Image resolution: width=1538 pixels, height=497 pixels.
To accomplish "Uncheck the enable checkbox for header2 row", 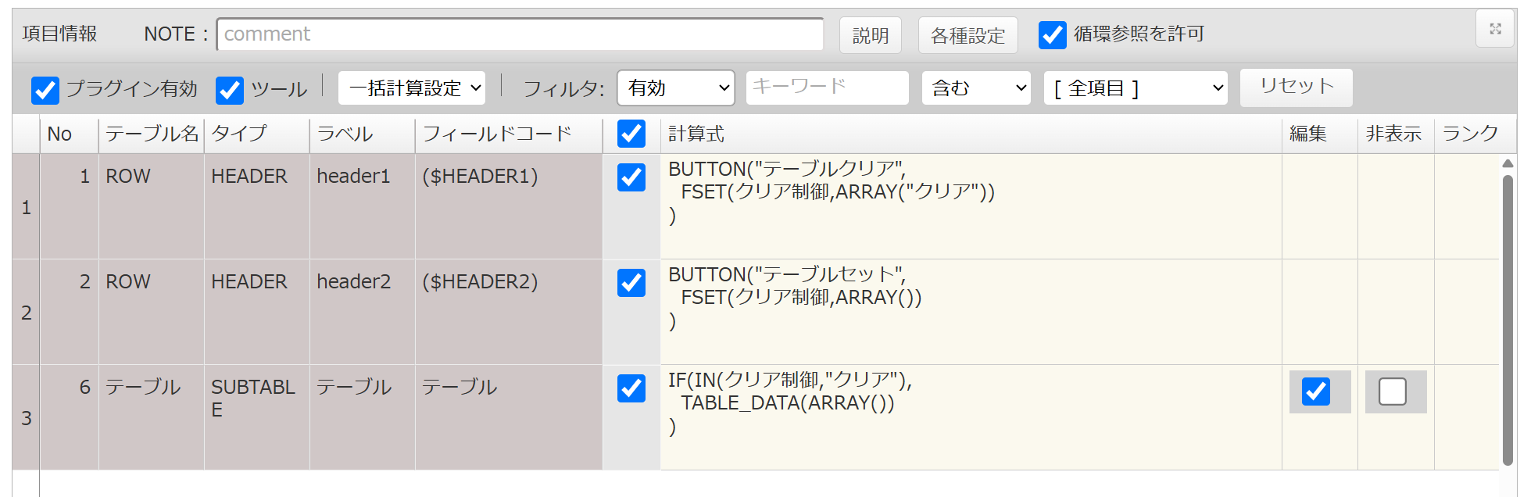I will [631, 283].
